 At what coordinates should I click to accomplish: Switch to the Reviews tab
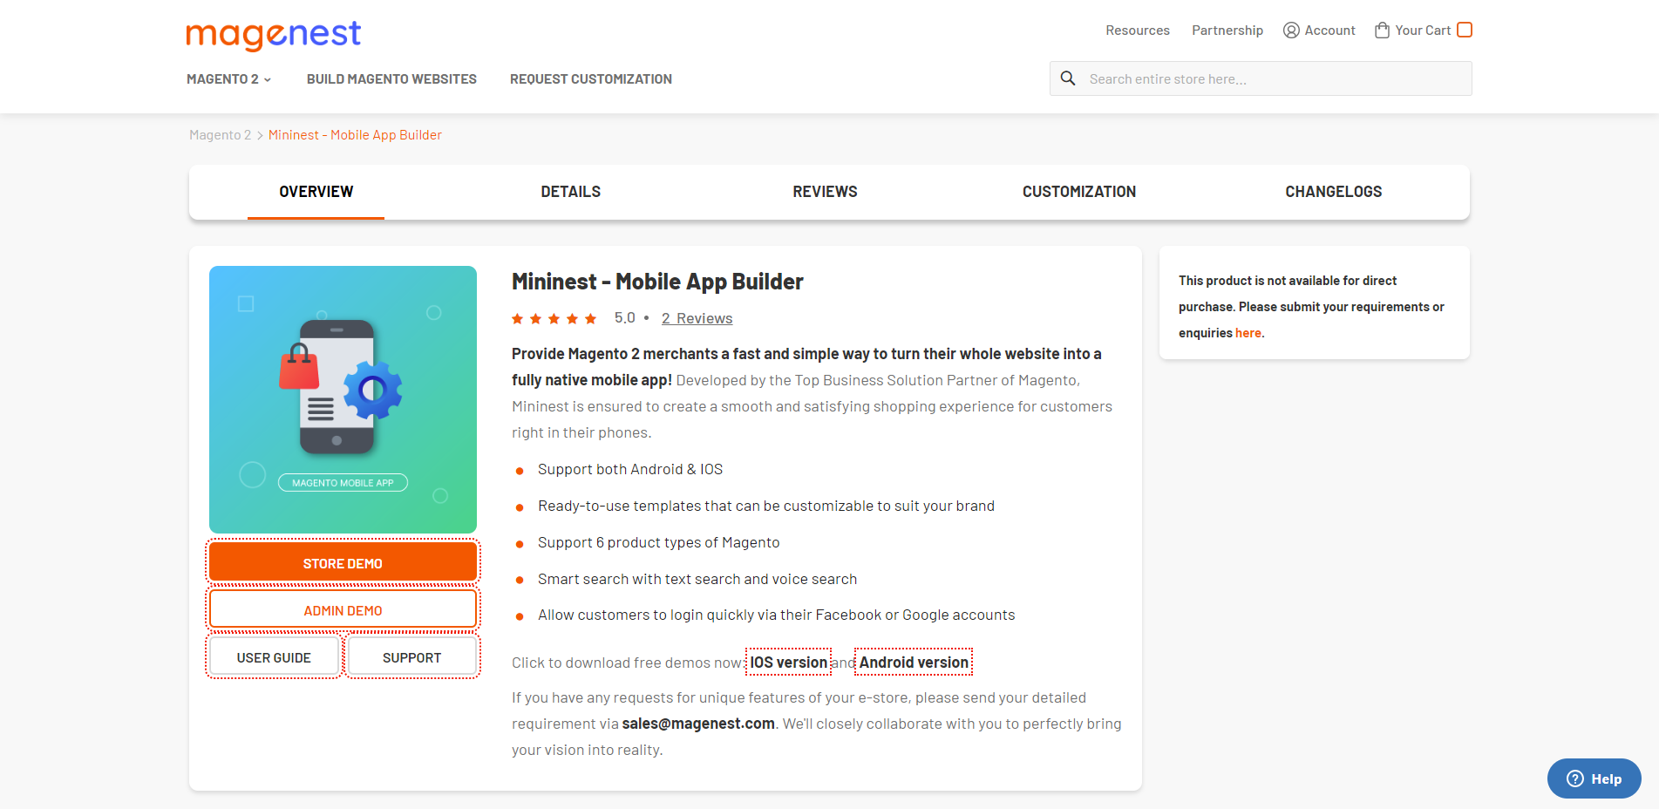(x=825, y=192)
